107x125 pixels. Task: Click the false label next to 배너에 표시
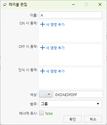coord(49,113)
